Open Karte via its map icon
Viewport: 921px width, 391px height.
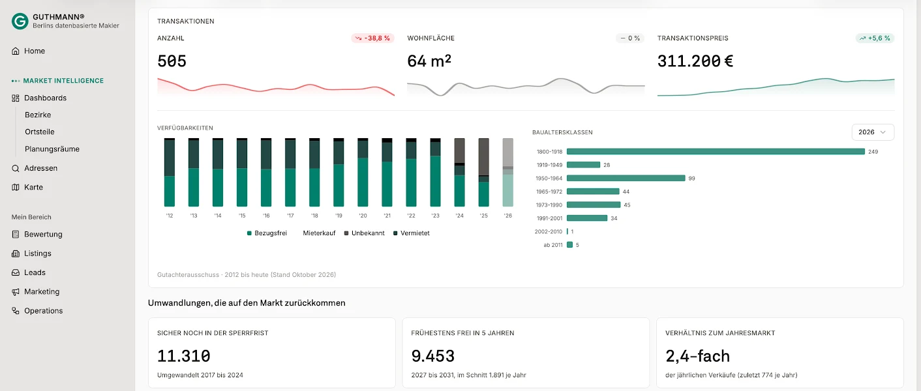point(16,187)
